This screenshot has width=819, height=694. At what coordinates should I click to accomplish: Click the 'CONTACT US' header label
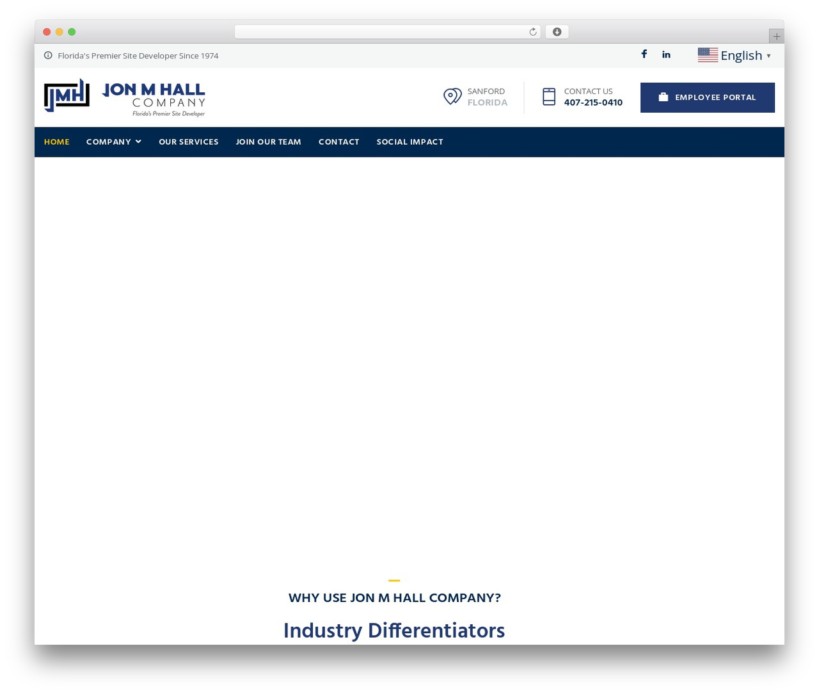tap(588, 92)
